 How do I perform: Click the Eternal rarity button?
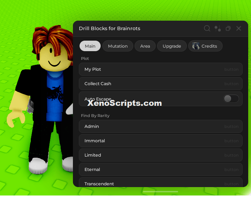161,170
